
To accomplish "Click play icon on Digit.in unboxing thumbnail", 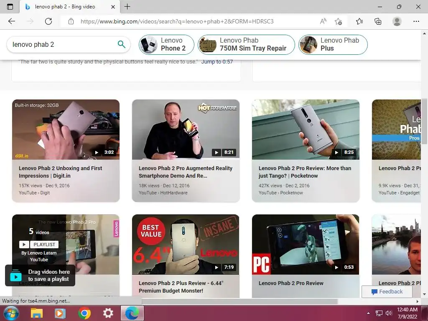I will (97, 152).
